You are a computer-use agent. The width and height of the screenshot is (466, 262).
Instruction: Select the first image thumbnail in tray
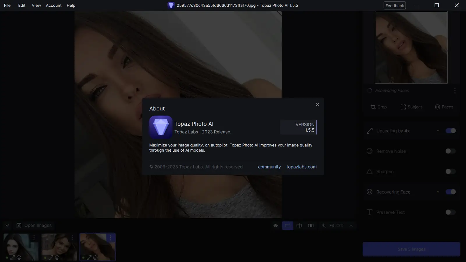point(21,247)
